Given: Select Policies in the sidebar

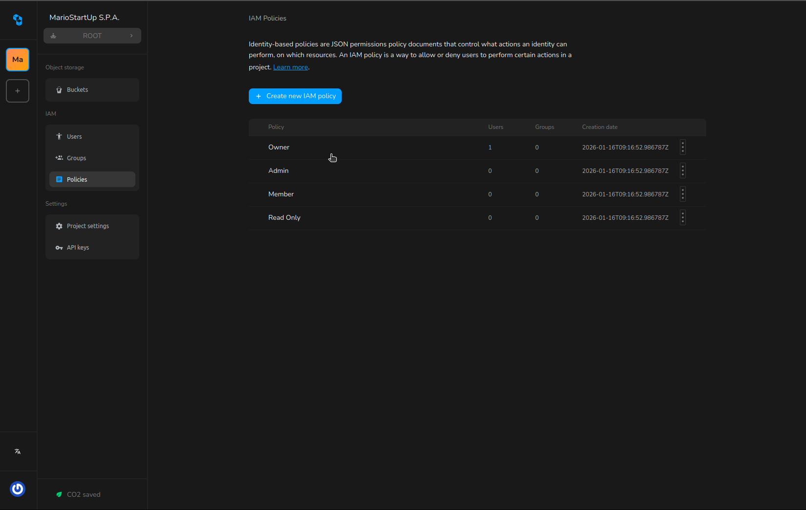Looking at the screenshot, I should (92, 179).
